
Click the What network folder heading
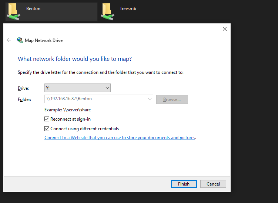[x=75, y=59]
